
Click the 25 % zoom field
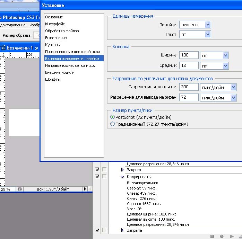(x=8, y=189)
